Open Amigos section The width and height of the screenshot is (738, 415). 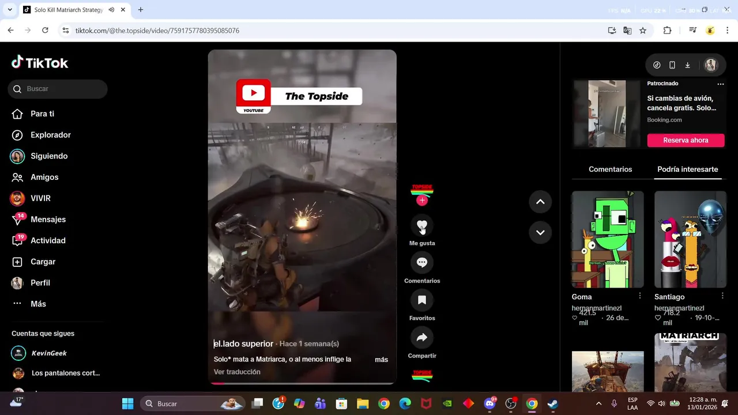click(x=35, y=177)
